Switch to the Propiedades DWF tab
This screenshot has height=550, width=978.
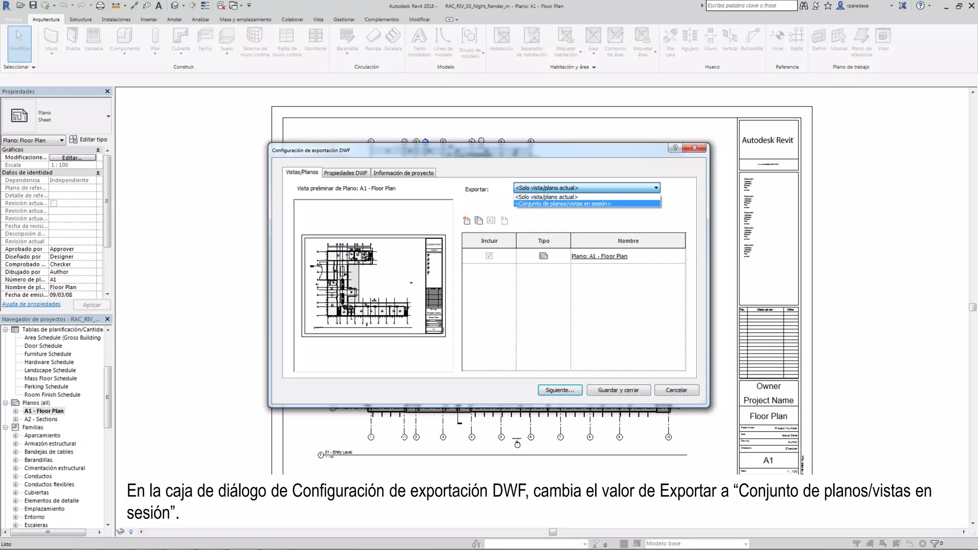click(x=345, y=173)
